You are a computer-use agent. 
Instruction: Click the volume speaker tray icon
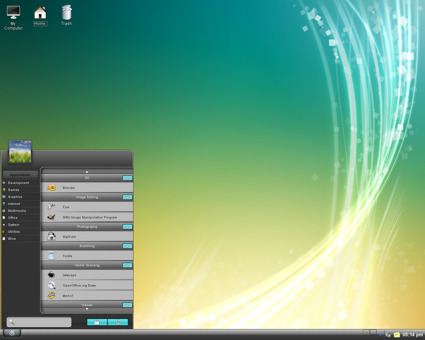tap(388, 335)
